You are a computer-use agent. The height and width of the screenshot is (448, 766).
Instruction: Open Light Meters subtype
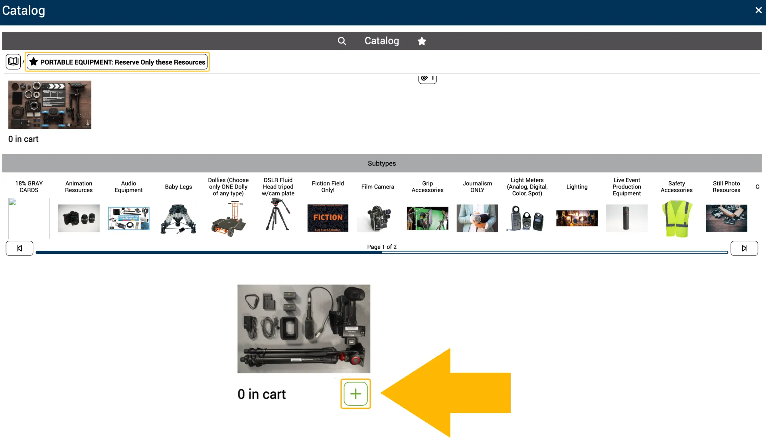click(x=527, y=218)
